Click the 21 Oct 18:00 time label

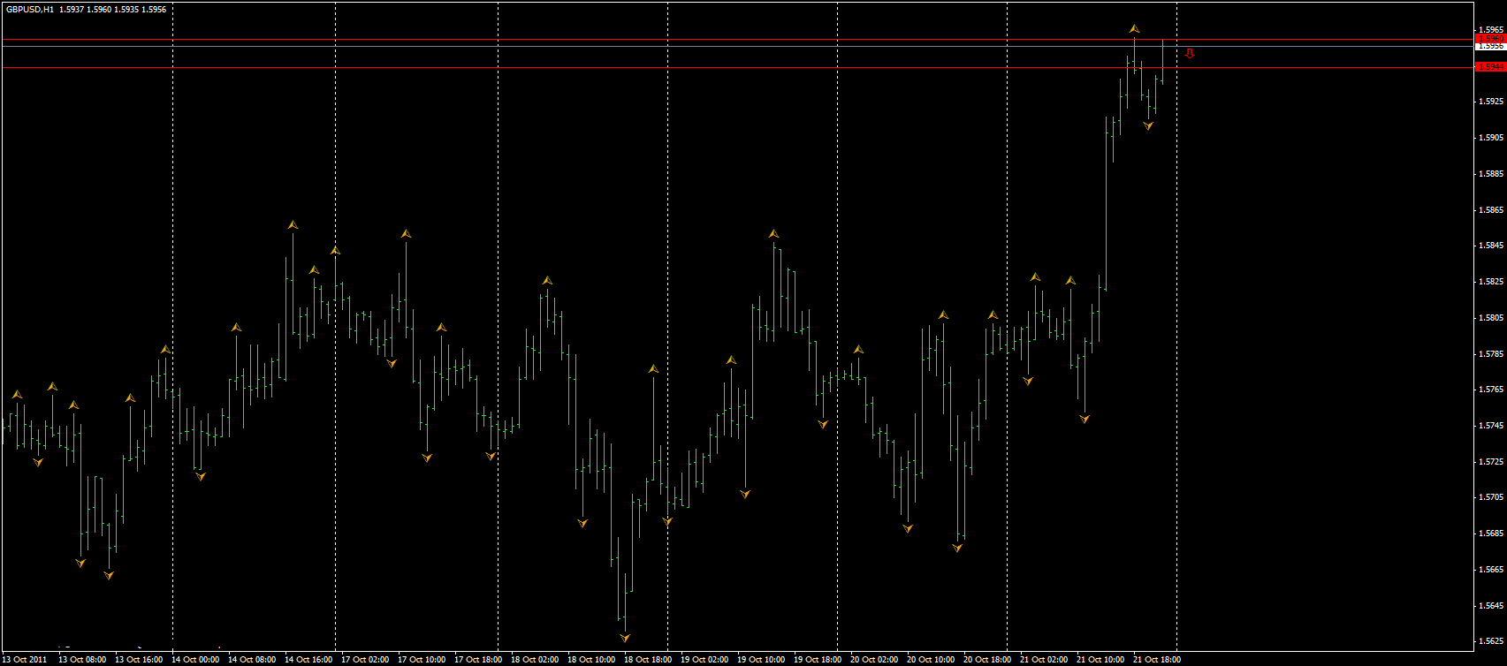coord(1157,659)
